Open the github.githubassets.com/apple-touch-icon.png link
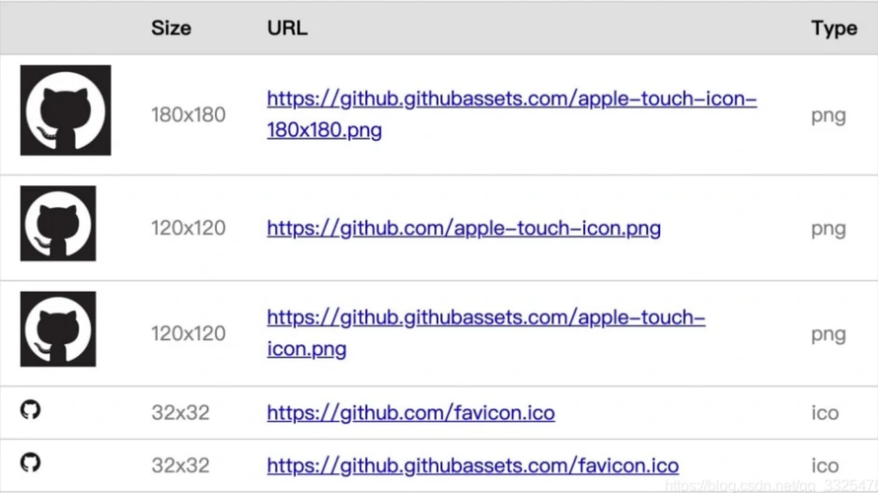Viewport: 878px width, 493px height. pos(485,318)
